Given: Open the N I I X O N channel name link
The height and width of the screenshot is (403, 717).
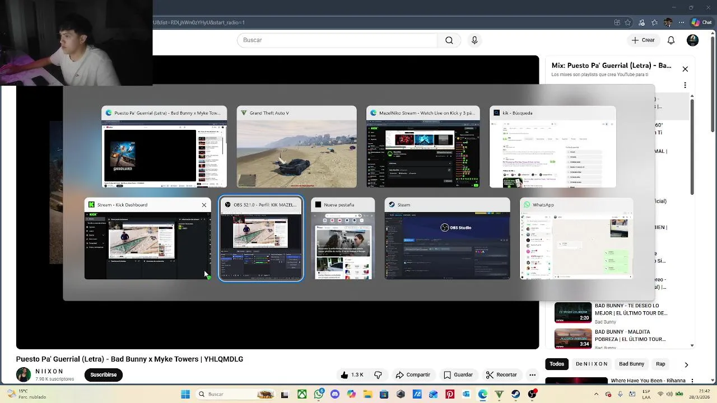Looking at the screenshot, I should (49, 372).
